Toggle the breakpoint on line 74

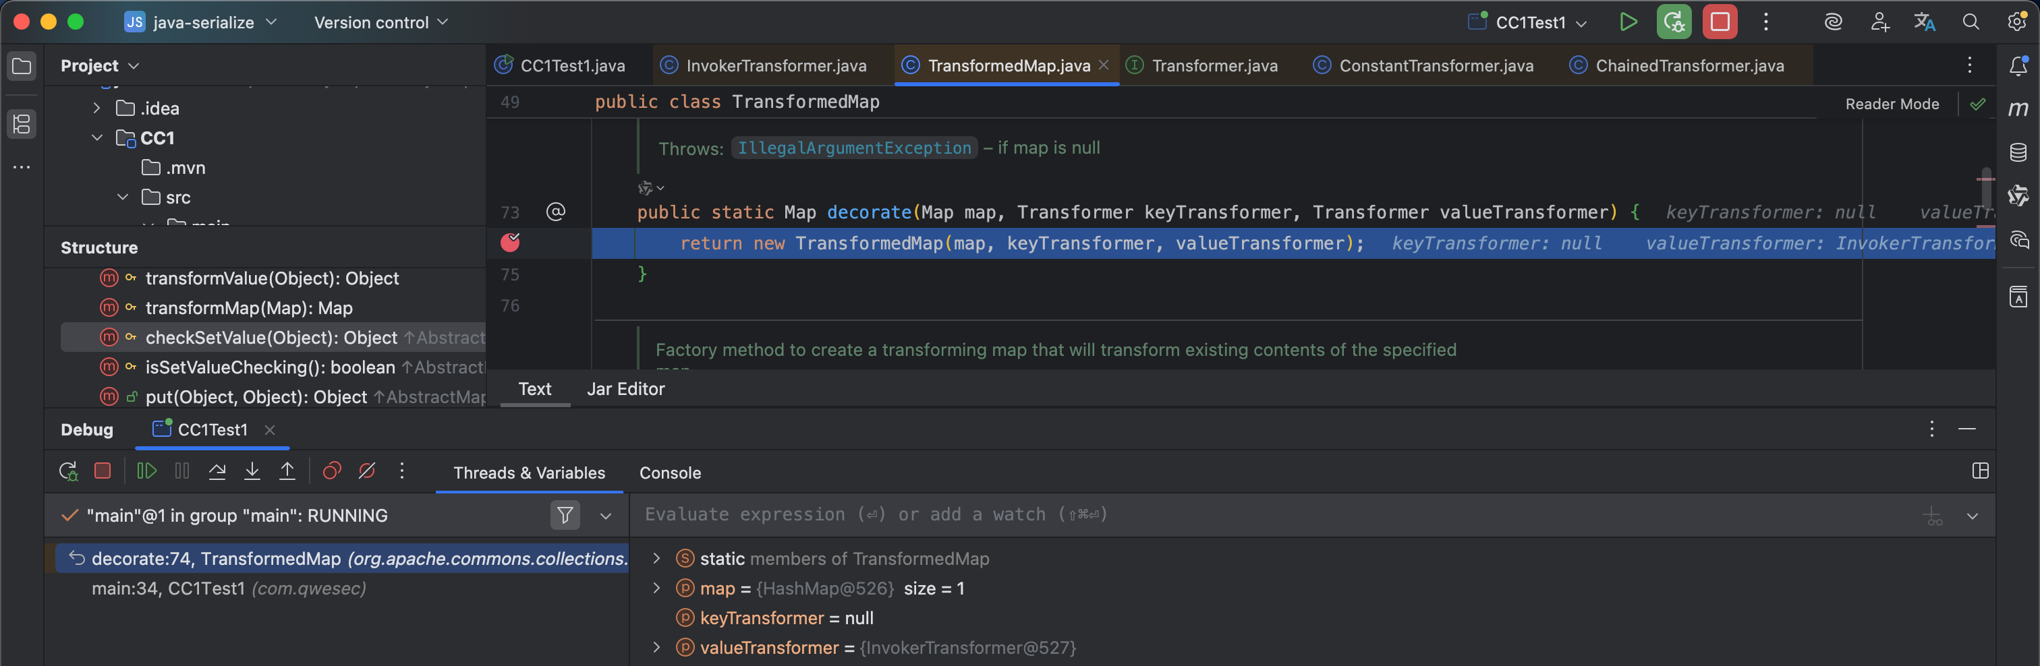click(x=511, y=243)
